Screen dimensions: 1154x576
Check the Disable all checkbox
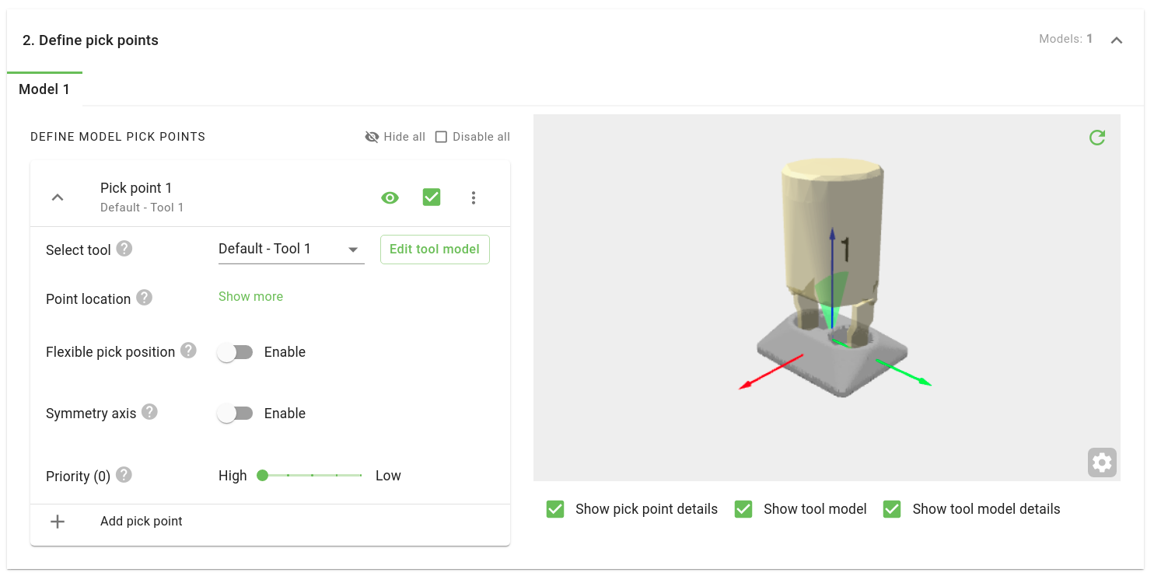click(x=441, y=137)
